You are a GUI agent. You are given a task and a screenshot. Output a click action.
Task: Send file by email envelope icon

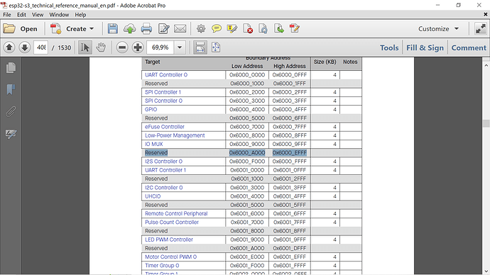click(x=180, y=28)
